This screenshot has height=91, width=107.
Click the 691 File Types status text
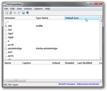(x=11, y=85)
